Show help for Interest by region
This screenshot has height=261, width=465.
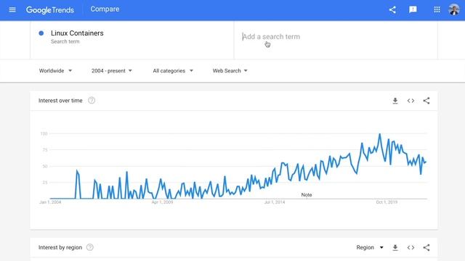click(x=90, y=247)
